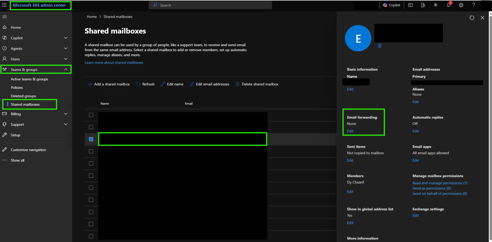
Task: Edit the mailbox Members
Action: pos(350,192)
